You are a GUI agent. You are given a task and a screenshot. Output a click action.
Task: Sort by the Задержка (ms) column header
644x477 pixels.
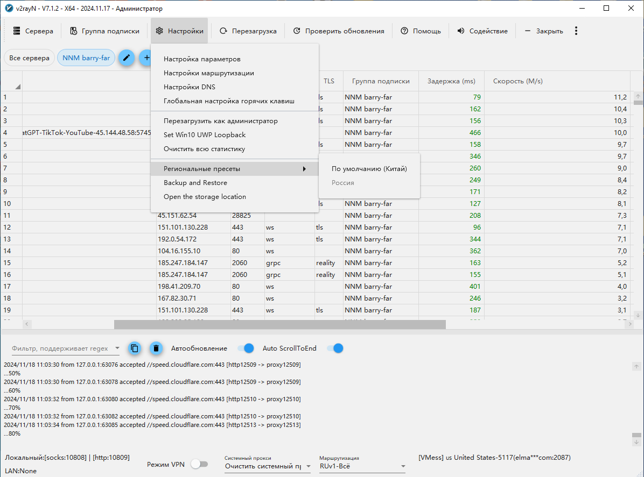coord(451,81)
